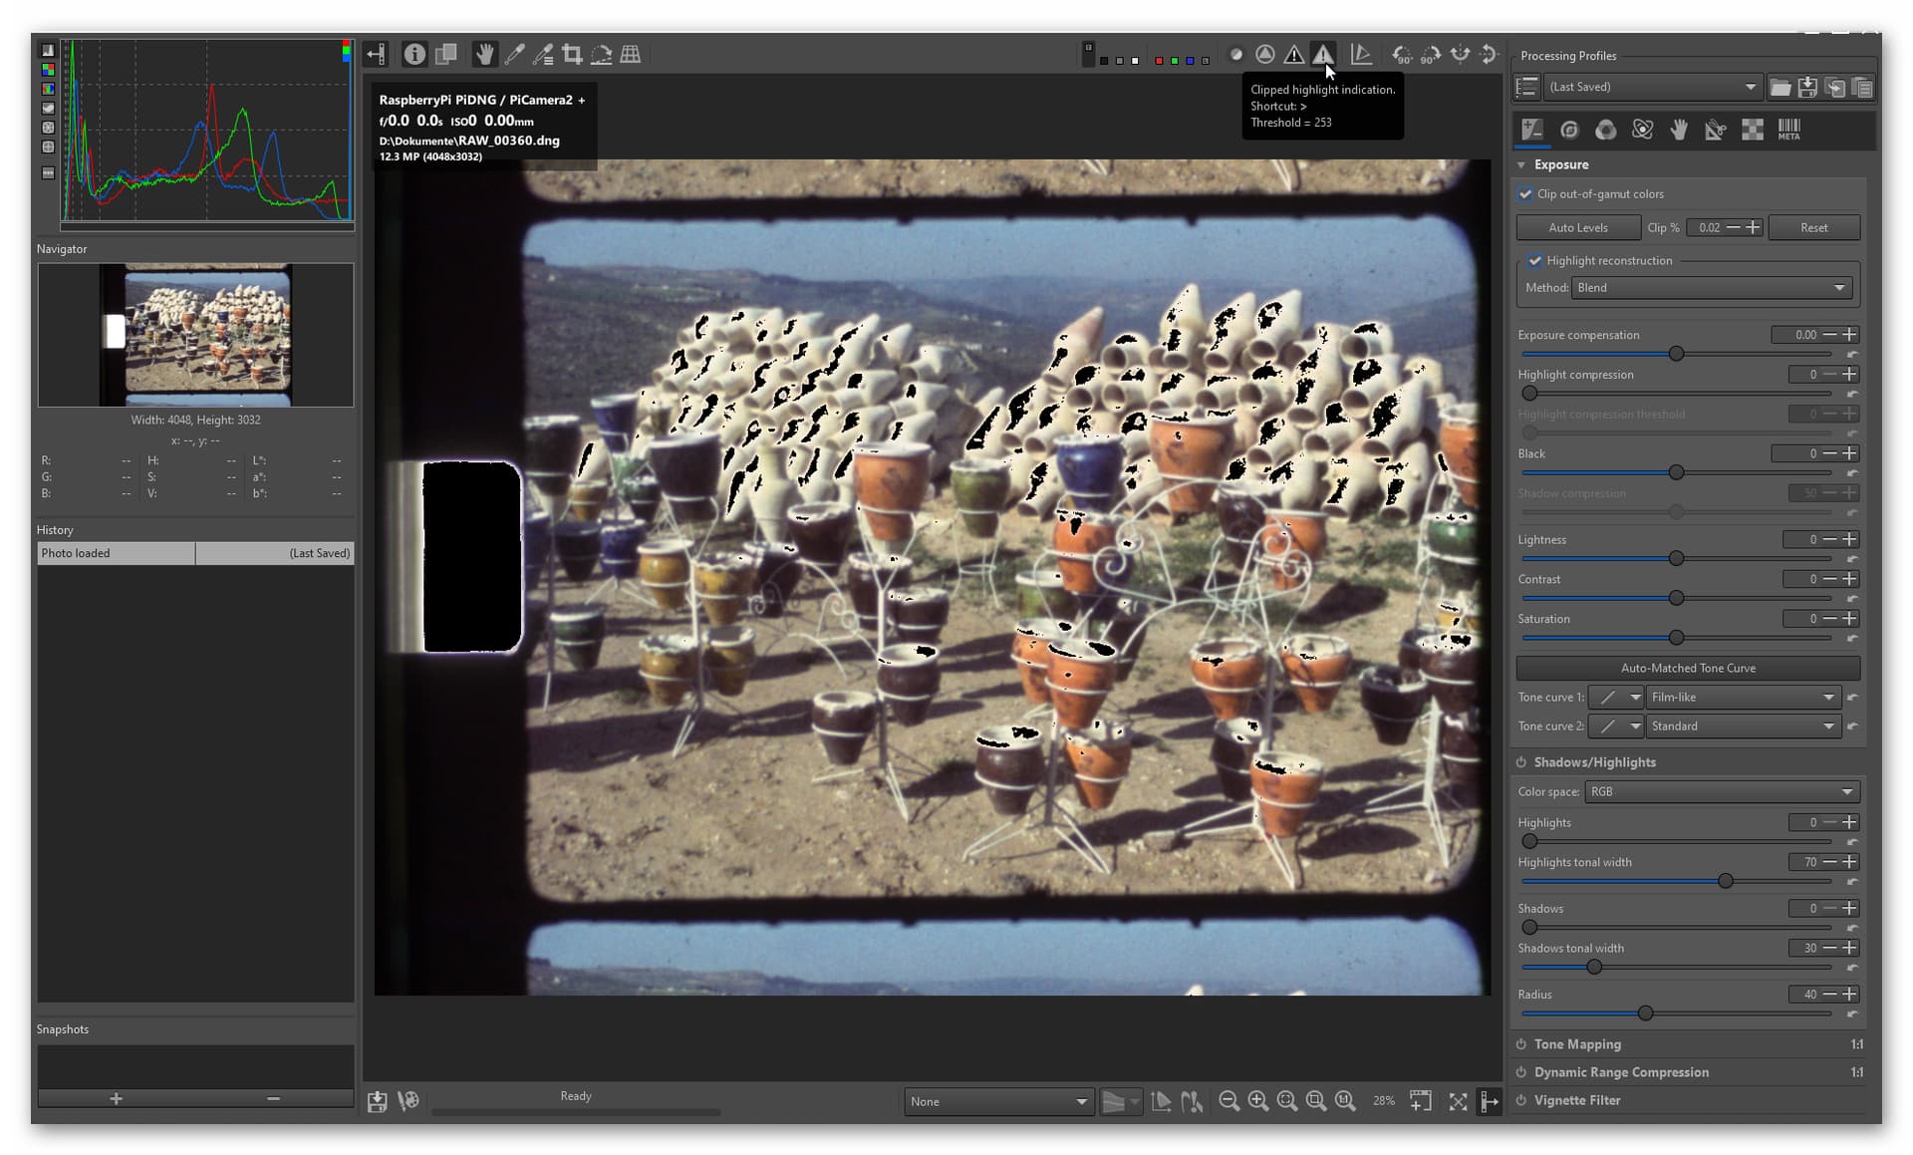Viewport: 1913px width, 1155px height.
Task: Activate the crop selection tool
Action: pos(572,55)
